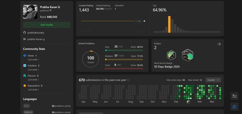Click the Solution checkmark icon

[25, 65]
